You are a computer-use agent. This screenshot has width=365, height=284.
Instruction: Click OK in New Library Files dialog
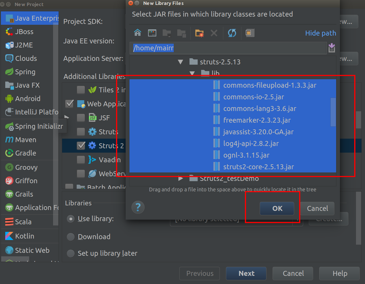coord(277,208)
